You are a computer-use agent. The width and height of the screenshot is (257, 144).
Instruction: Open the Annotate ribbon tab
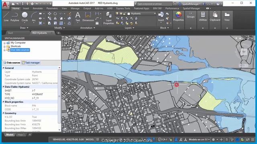pos(38,8)
